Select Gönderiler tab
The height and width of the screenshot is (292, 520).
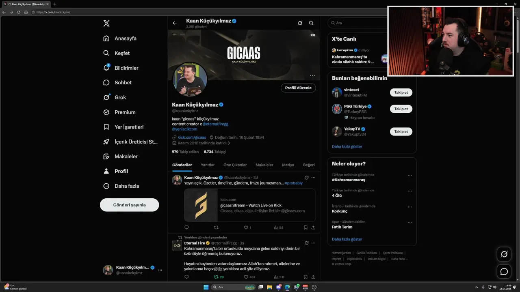click(x=182, y=165)
